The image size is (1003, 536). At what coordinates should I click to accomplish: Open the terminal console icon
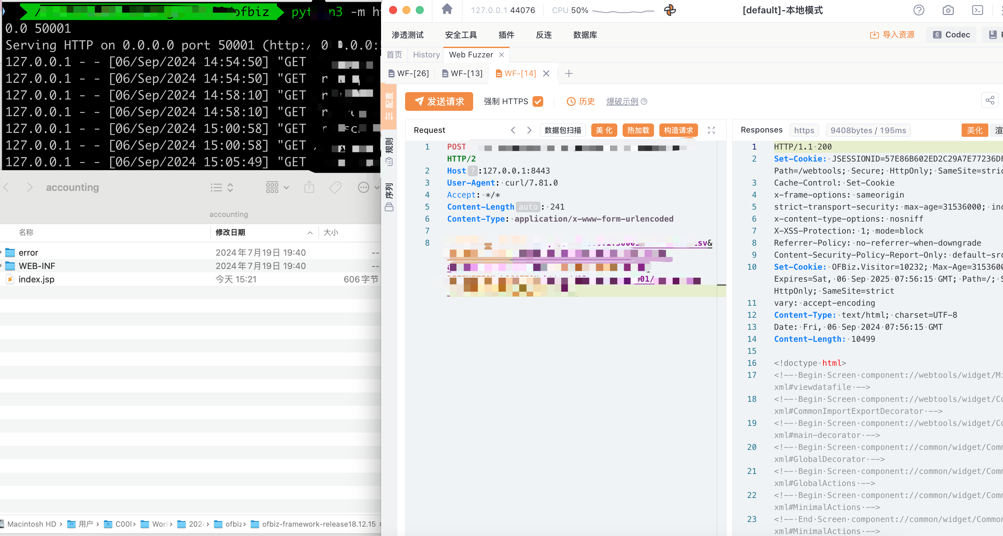point(978,10)
